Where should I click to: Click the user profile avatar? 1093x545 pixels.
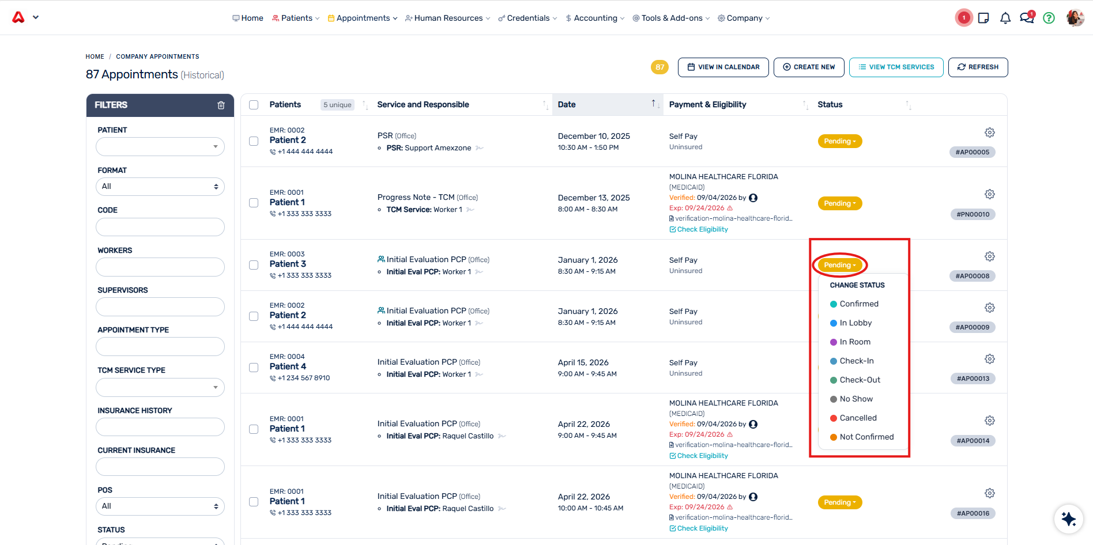pos(1075,18)
